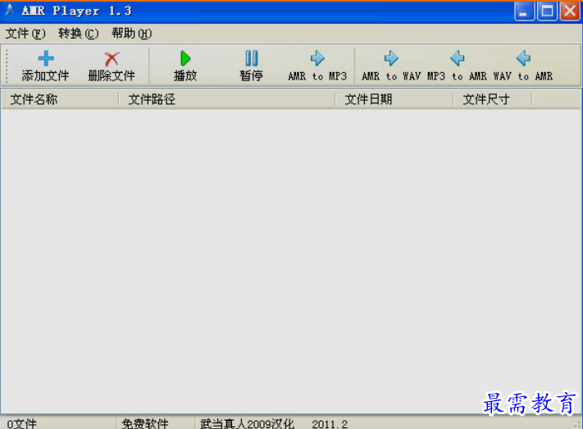Sort by the 文件名称 column header
This screenshot has width=583, height=429.
[60, 99]
